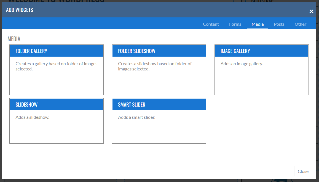Switch to the Forms tab

pyautogui.click(x=235, y=24)
